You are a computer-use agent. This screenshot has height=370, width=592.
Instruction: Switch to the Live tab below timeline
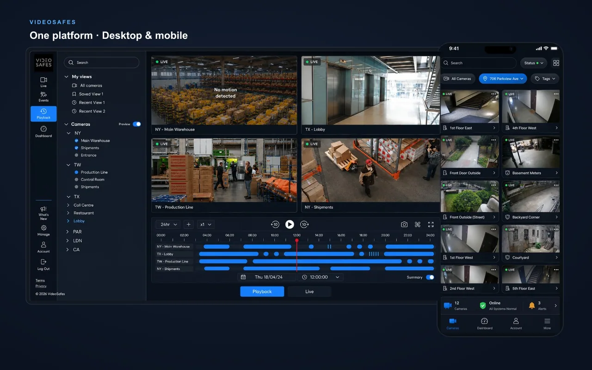pos(309,291)
